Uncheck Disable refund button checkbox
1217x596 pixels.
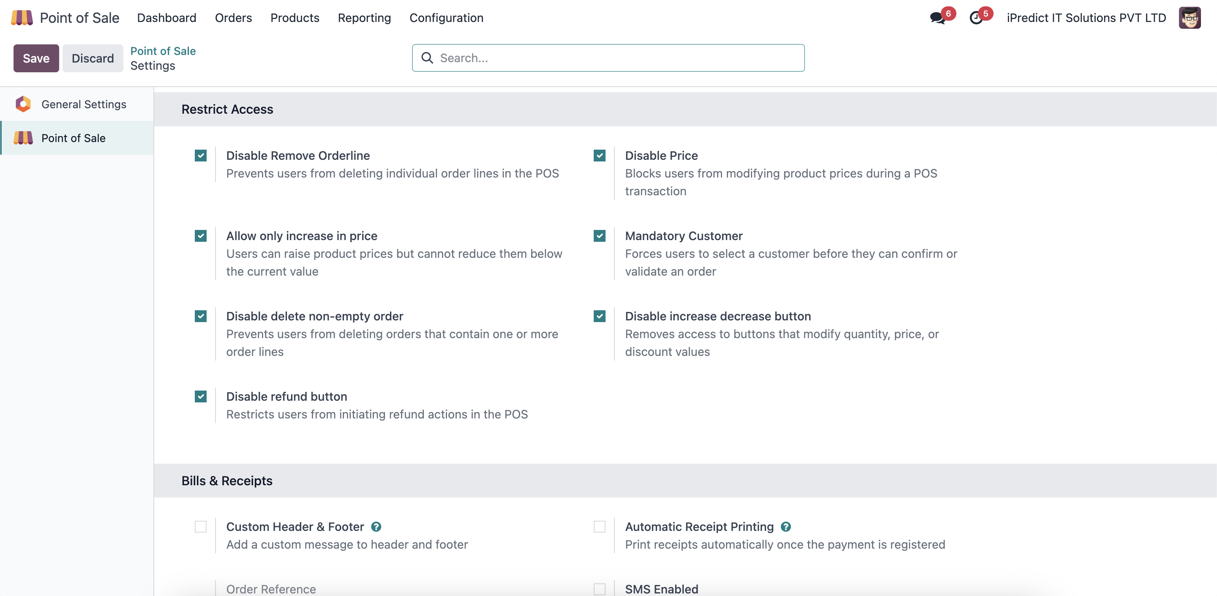201,396
